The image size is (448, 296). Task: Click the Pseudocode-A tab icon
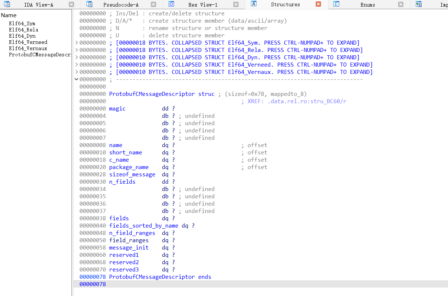pyautogui.click(x=89, y=4)
